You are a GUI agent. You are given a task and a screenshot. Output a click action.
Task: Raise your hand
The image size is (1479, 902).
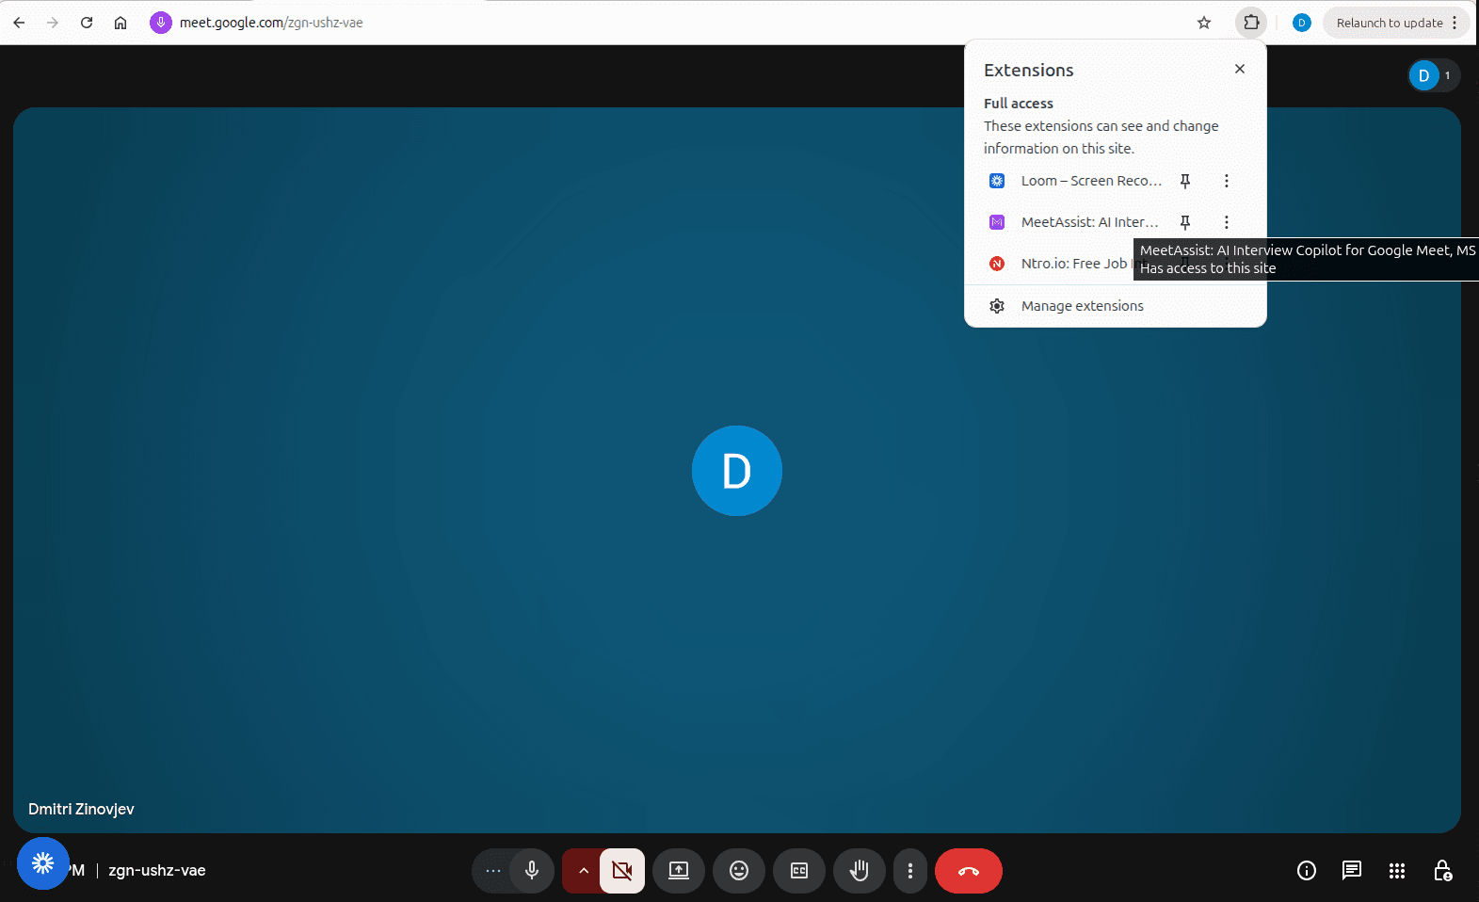(x=860, y=871)
